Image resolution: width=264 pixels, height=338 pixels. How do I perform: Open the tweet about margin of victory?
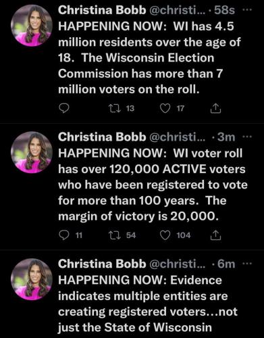tap(153, 185)
